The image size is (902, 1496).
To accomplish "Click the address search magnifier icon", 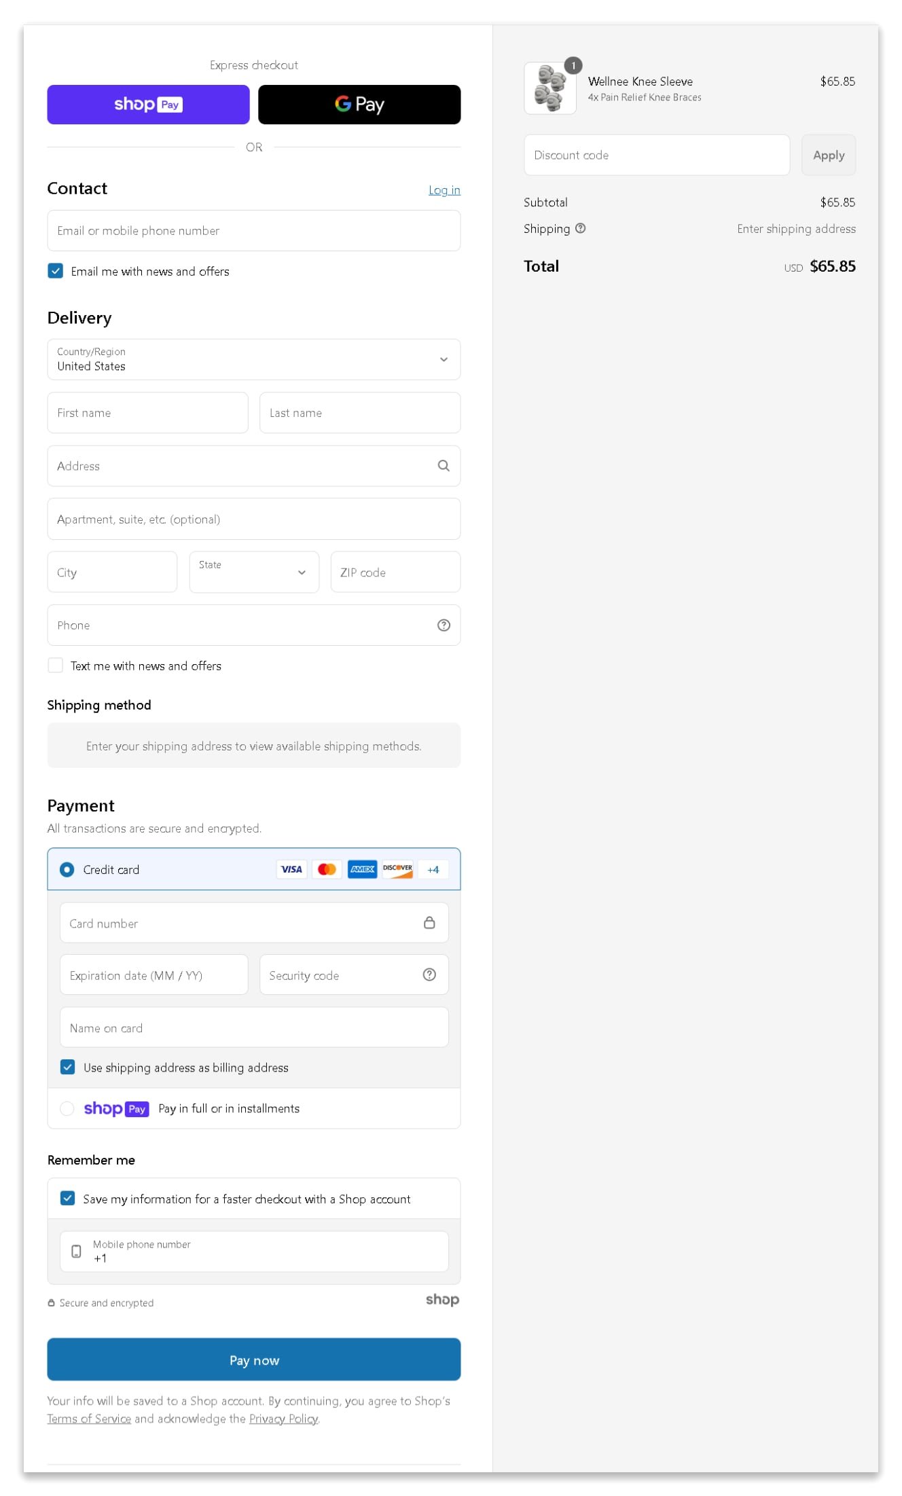I will click(443, 466).
